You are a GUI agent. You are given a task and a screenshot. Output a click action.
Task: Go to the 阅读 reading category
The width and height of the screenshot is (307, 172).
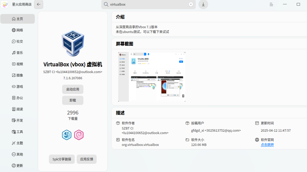coord(18,109)
